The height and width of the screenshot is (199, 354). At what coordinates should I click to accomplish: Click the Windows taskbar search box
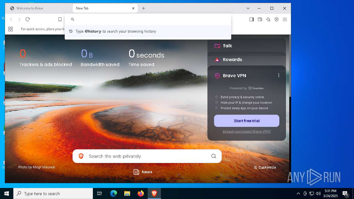(x=53, y=193)
